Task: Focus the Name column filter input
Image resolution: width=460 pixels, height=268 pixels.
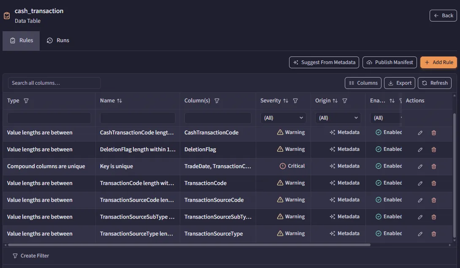Action: click(138, 118)
